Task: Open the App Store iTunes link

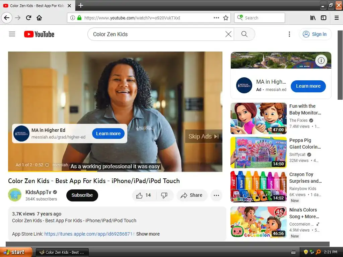Action: coord(90,234)
